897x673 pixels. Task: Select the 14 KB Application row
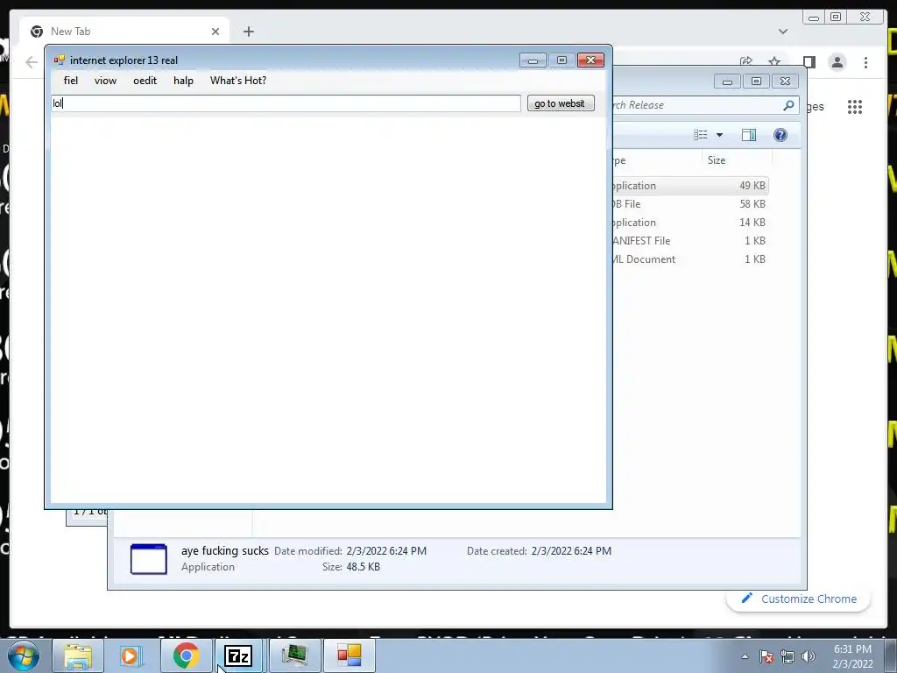pyautogui.click(x=689, y=222)
